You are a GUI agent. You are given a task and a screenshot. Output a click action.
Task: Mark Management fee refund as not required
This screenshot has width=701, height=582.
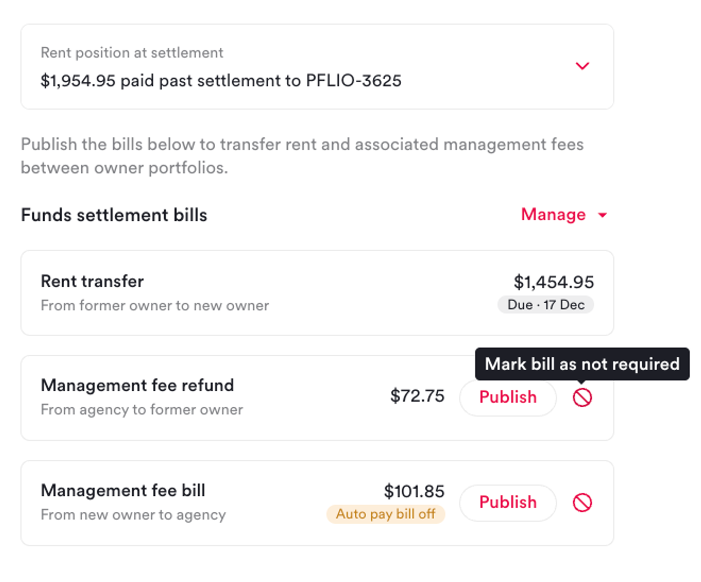tap(582, 398)
